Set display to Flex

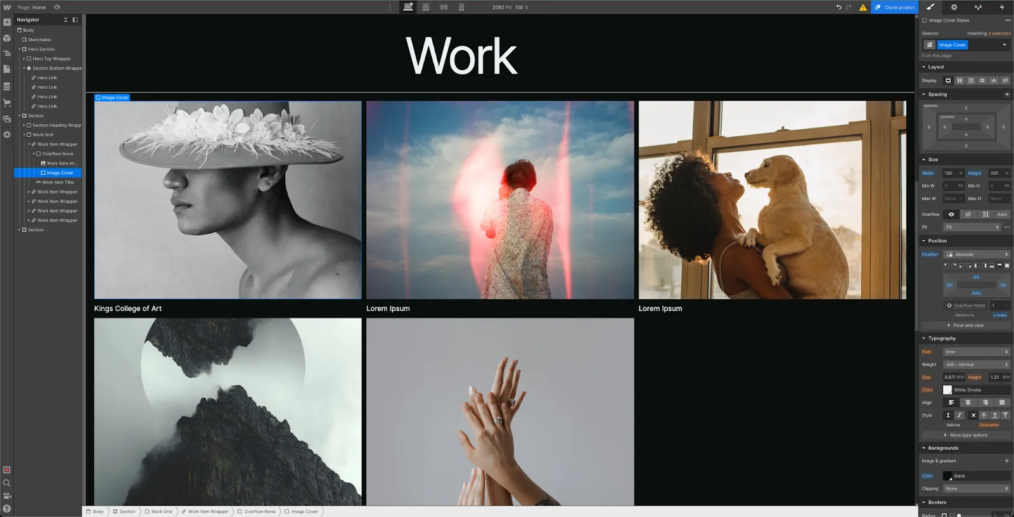(959, 80)
